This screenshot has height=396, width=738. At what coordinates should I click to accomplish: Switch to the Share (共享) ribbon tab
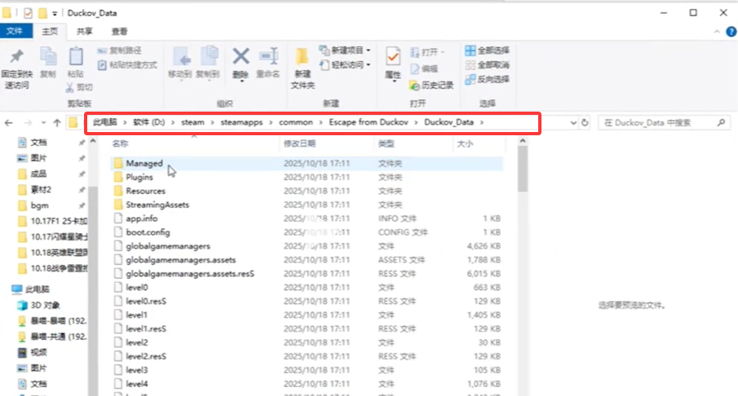coord(84,31)
